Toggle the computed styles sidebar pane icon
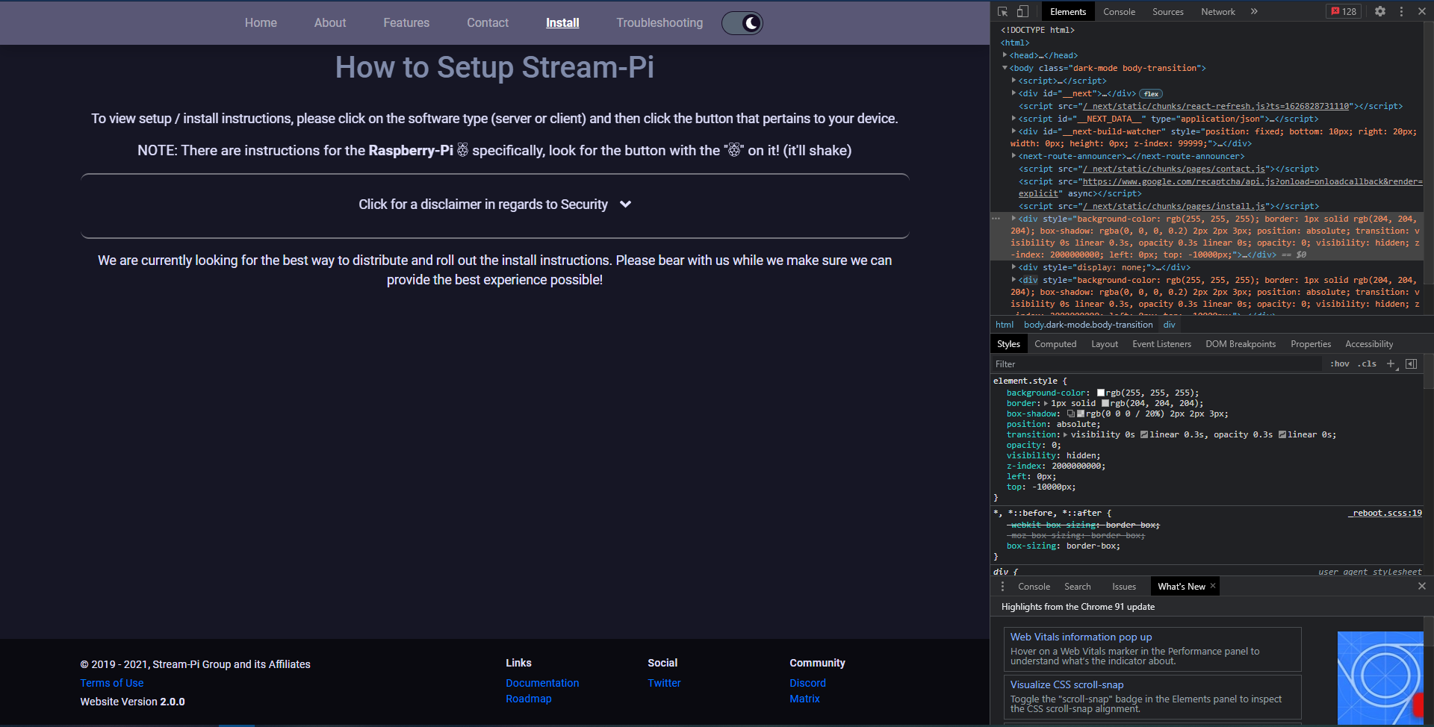1434x727 pixels. point(1411,363)
